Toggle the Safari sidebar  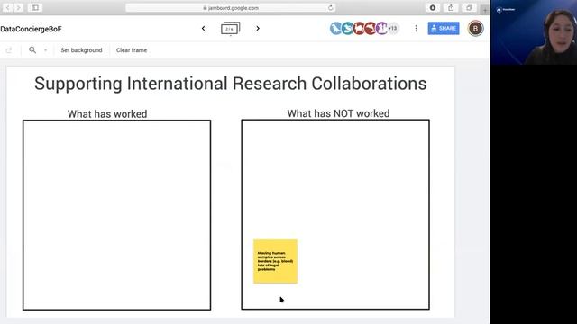[x=35, y=8]
